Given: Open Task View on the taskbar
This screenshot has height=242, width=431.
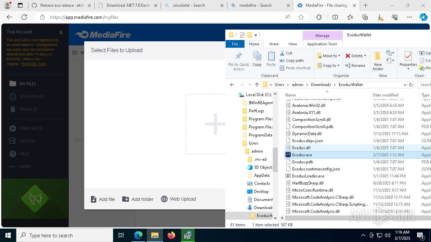Looking at the screenshot, I should pyautogui.click(x=121, y=235).
